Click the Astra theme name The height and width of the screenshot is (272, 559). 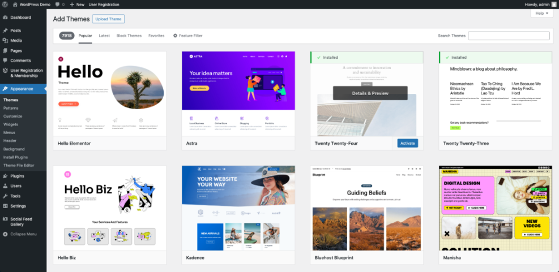point(191,144)
